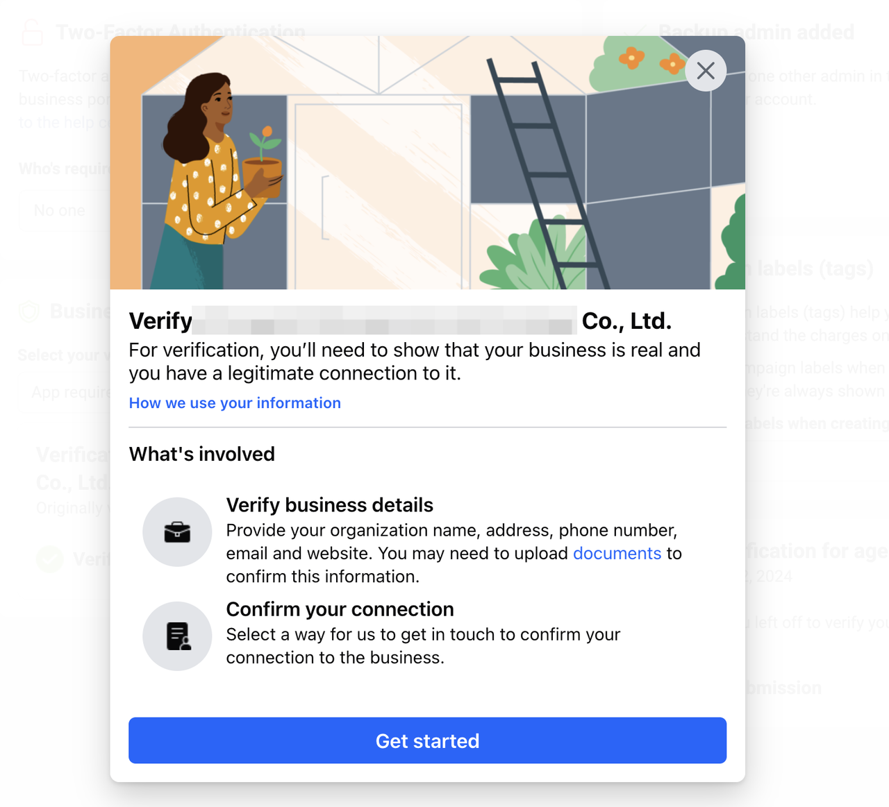The width and height of the screenshot is (889, 807).
Task: Click the faded lock icon beside Two-Factor Authentication
Action: (32, 32)
